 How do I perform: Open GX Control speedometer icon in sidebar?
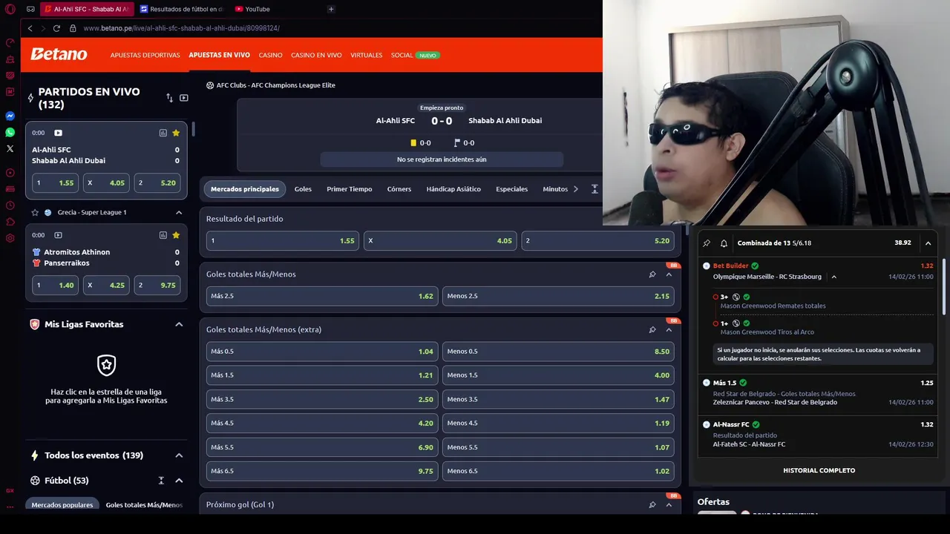click(x=10, y=42)
